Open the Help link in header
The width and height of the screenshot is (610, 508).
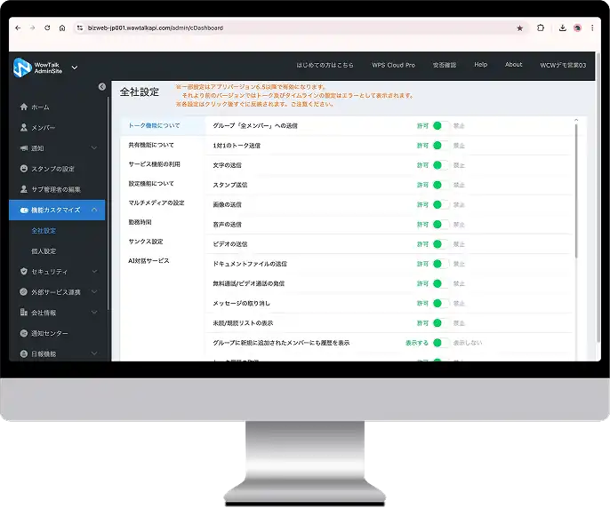pyautogui.click(x=481, y=65)
